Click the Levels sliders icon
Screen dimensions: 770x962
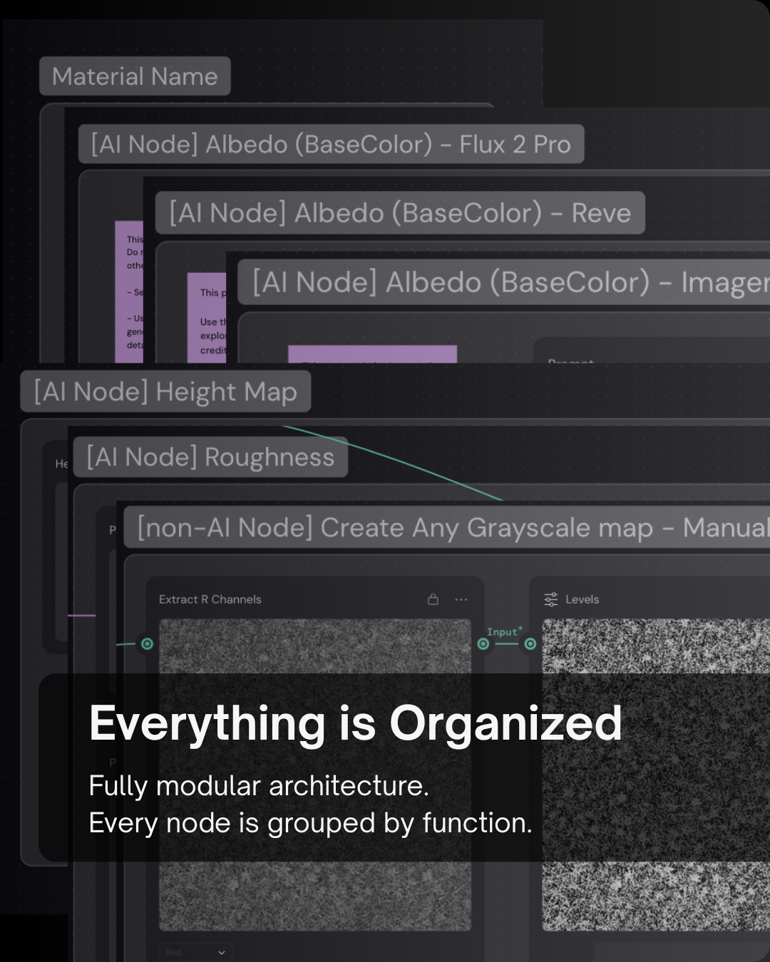coord(551,599)
